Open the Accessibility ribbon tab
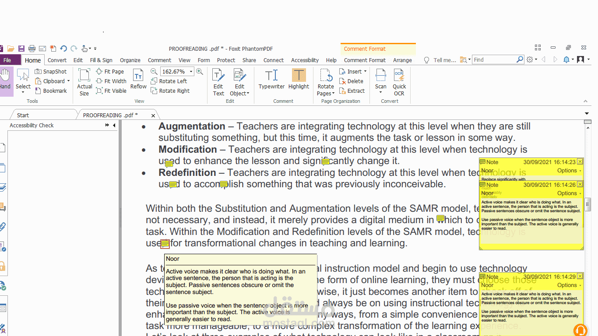 click(x=305, y=60)
